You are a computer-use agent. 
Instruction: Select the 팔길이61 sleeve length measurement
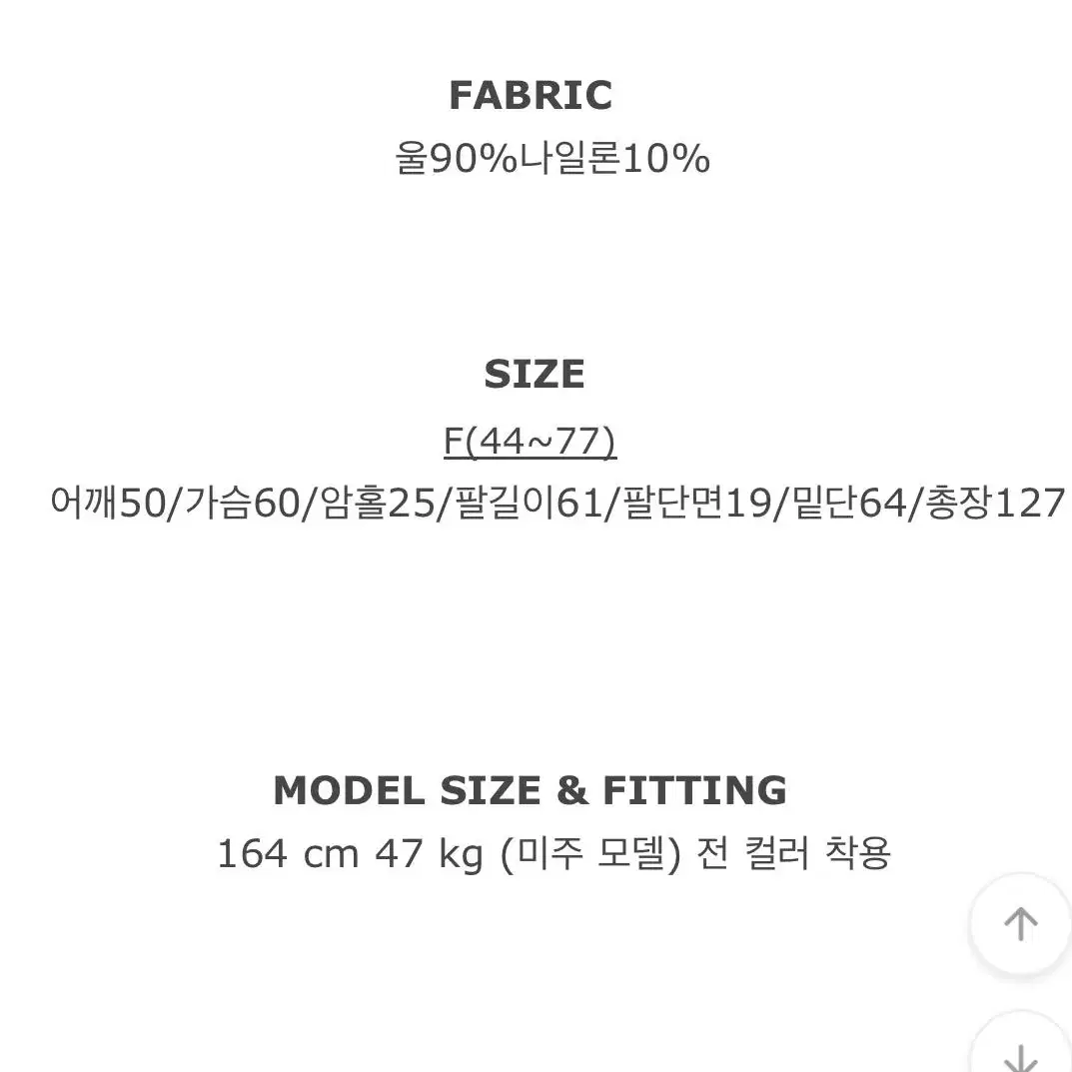(530, 503)
